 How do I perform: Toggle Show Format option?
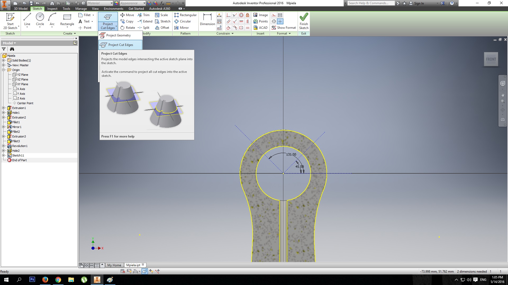coord(284,28)
